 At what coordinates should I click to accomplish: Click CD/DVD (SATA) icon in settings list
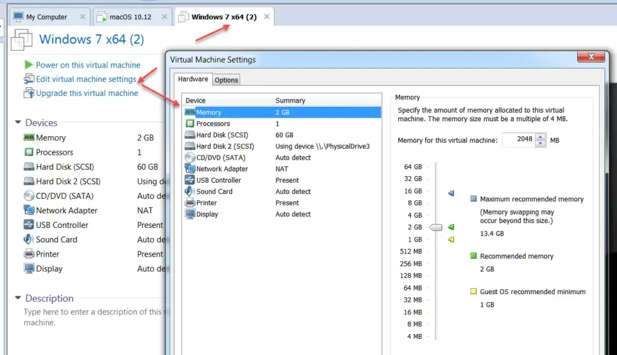190,157
